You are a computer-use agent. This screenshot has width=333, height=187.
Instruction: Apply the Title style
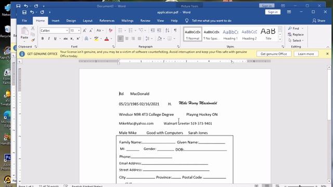pos(268,34)
